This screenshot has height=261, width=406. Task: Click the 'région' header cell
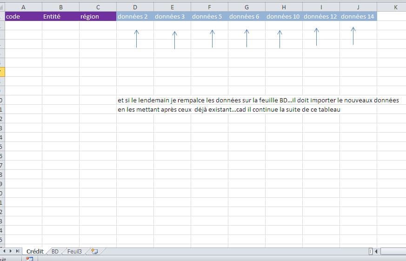tap(98, 16)
